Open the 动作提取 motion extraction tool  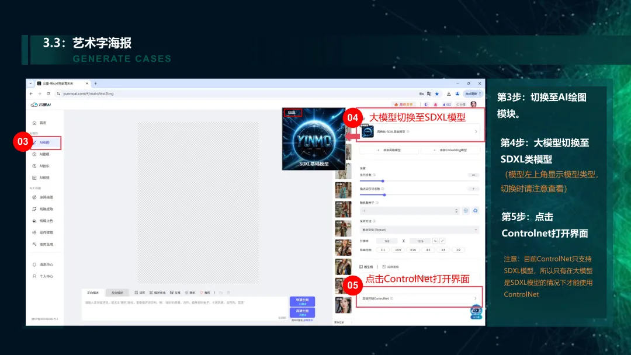[x=43, y=232]
